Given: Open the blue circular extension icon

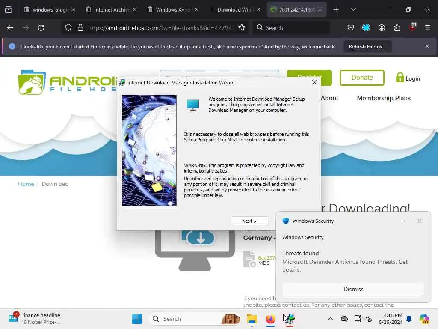Looking at the screenshot, I should [366, 27].
